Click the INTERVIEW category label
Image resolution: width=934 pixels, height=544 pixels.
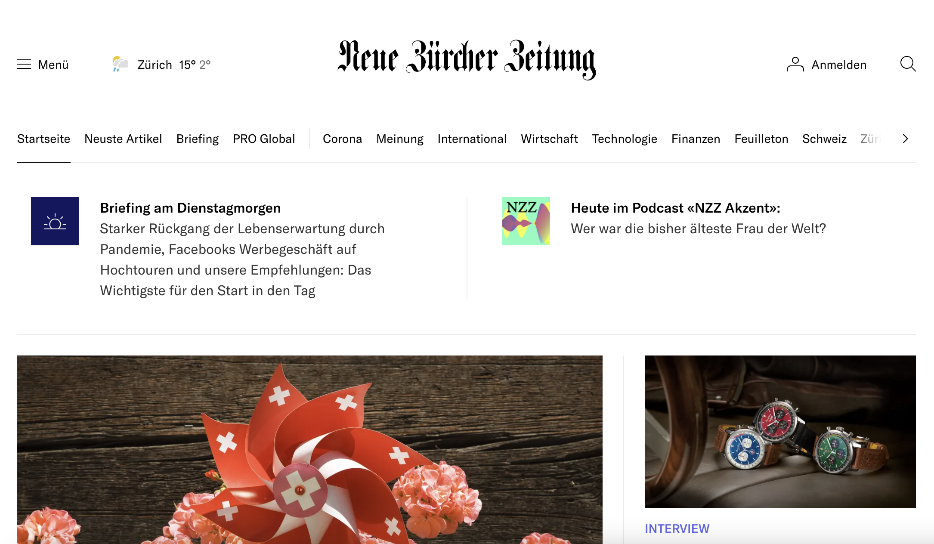[x=677, y=529]
